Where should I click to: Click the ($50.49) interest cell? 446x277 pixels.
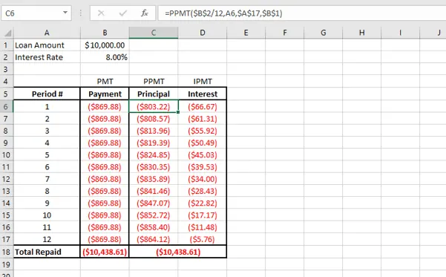coord(203,143)
